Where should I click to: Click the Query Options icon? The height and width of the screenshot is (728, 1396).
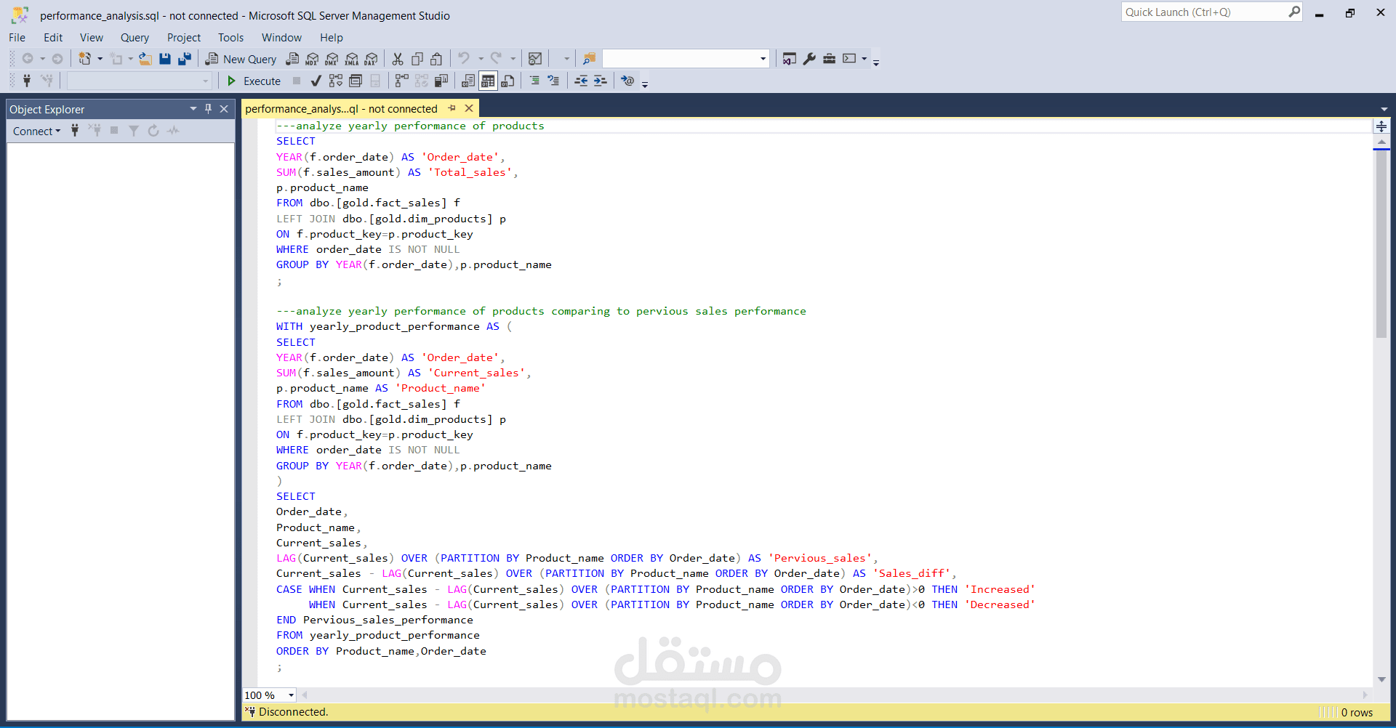click(356, 81)
